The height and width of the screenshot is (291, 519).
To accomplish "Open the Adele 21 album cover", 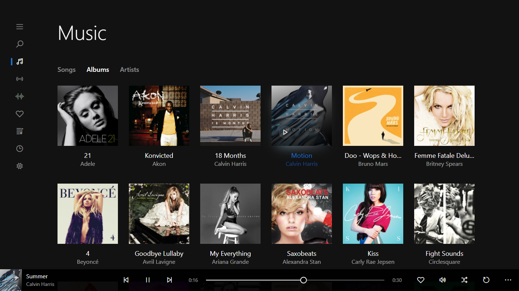I will 88,116.
